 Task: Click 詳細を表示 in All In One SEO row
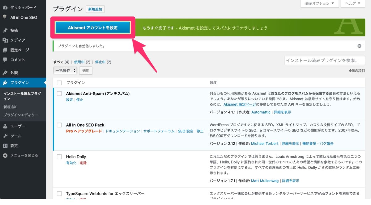coord(290,144)
